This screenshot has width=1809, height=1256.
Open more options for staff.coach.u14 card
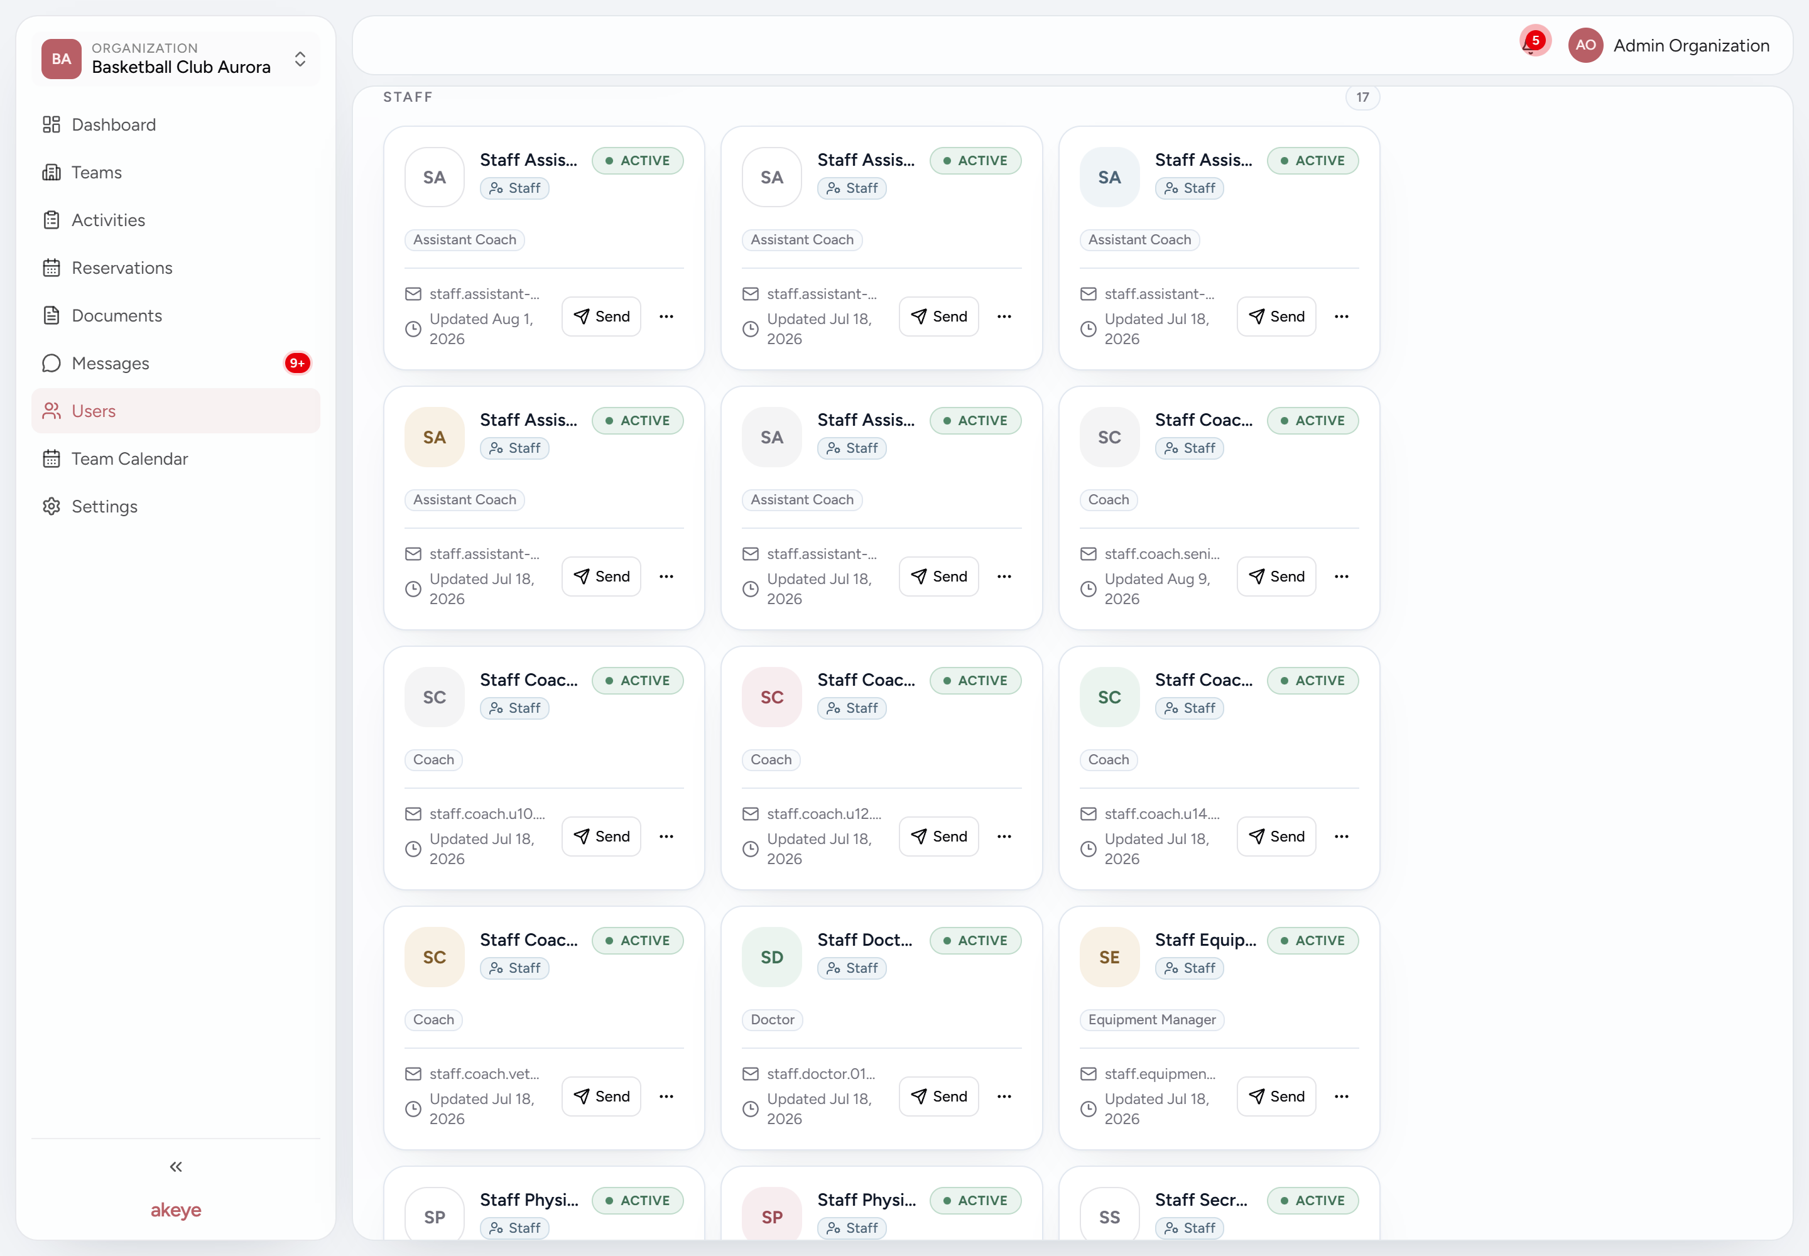[x=1342, y=836]
